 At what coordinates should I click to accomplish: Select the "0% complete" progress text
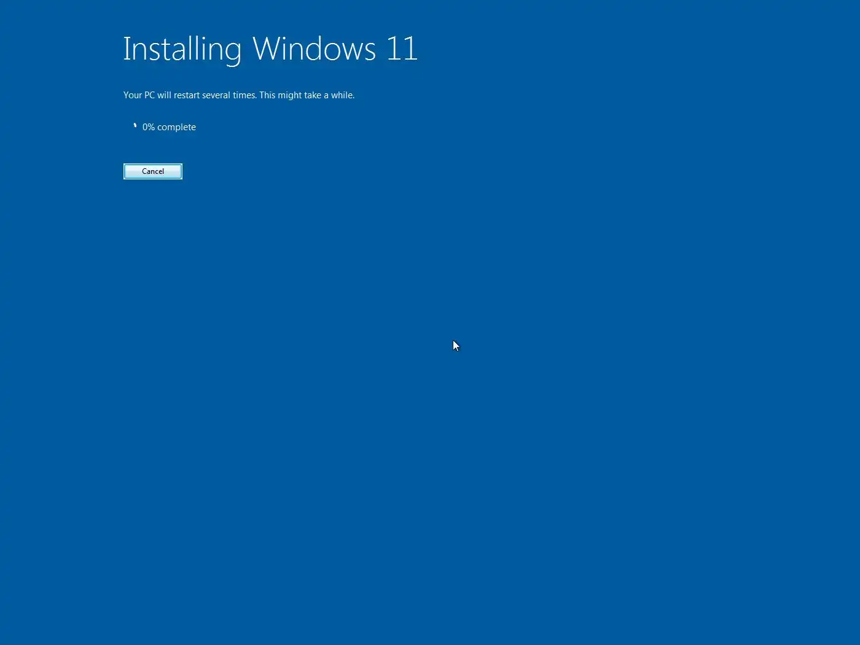(x=169, y=127)
